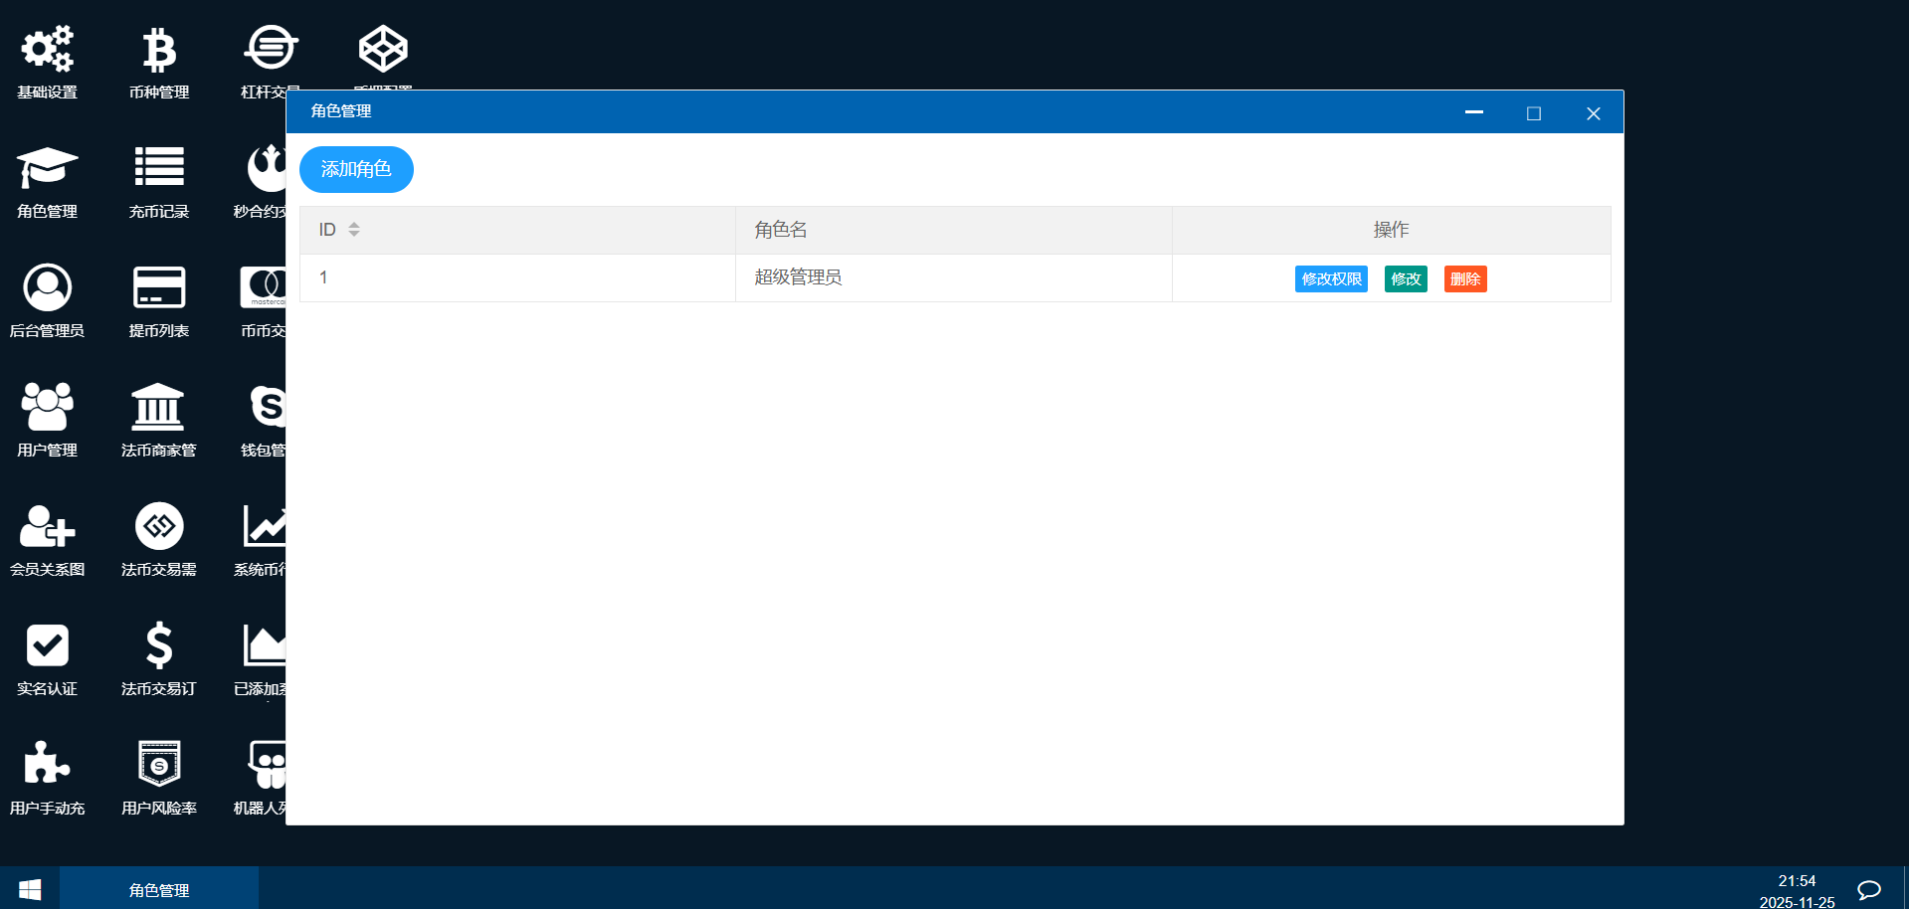
Task: Open 法币交易订单 dollar sign icon
Action: [159, 645]
